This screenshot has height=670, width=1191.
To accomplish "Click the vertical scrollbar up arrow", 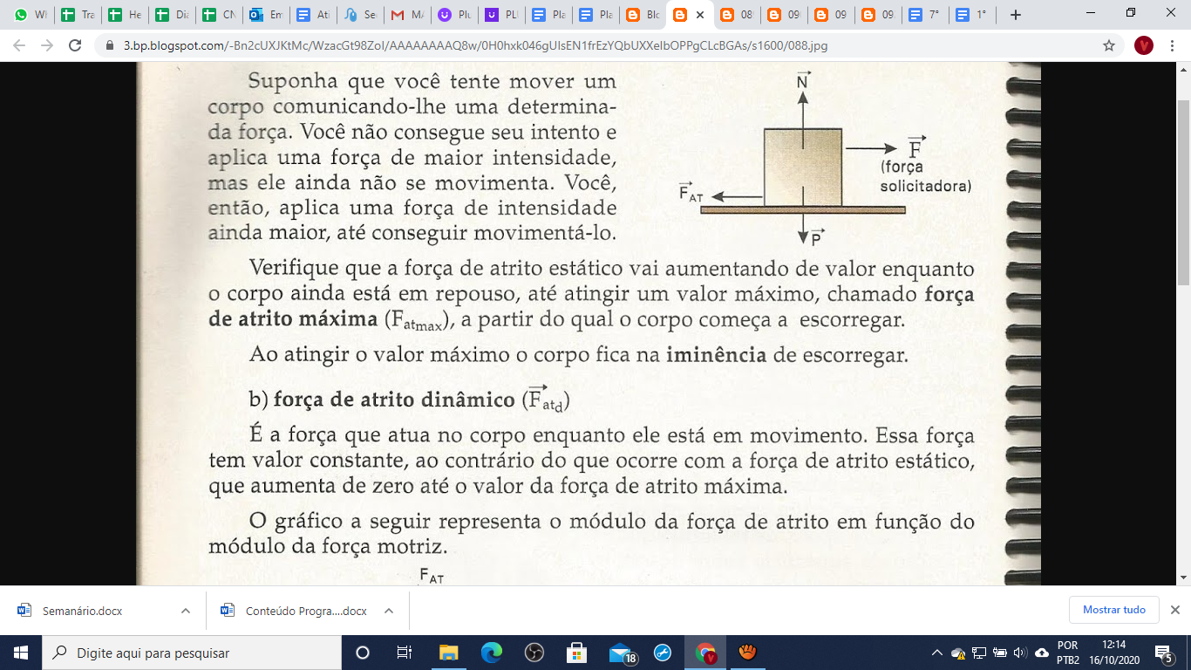I will click(x=1183, y=69).
